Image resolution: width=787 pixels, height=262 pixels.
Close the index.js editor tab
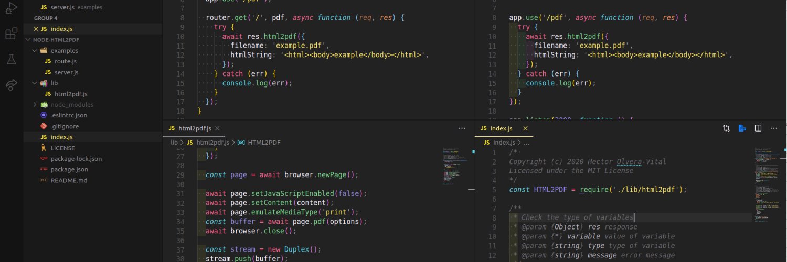click(x=525, y=128)
